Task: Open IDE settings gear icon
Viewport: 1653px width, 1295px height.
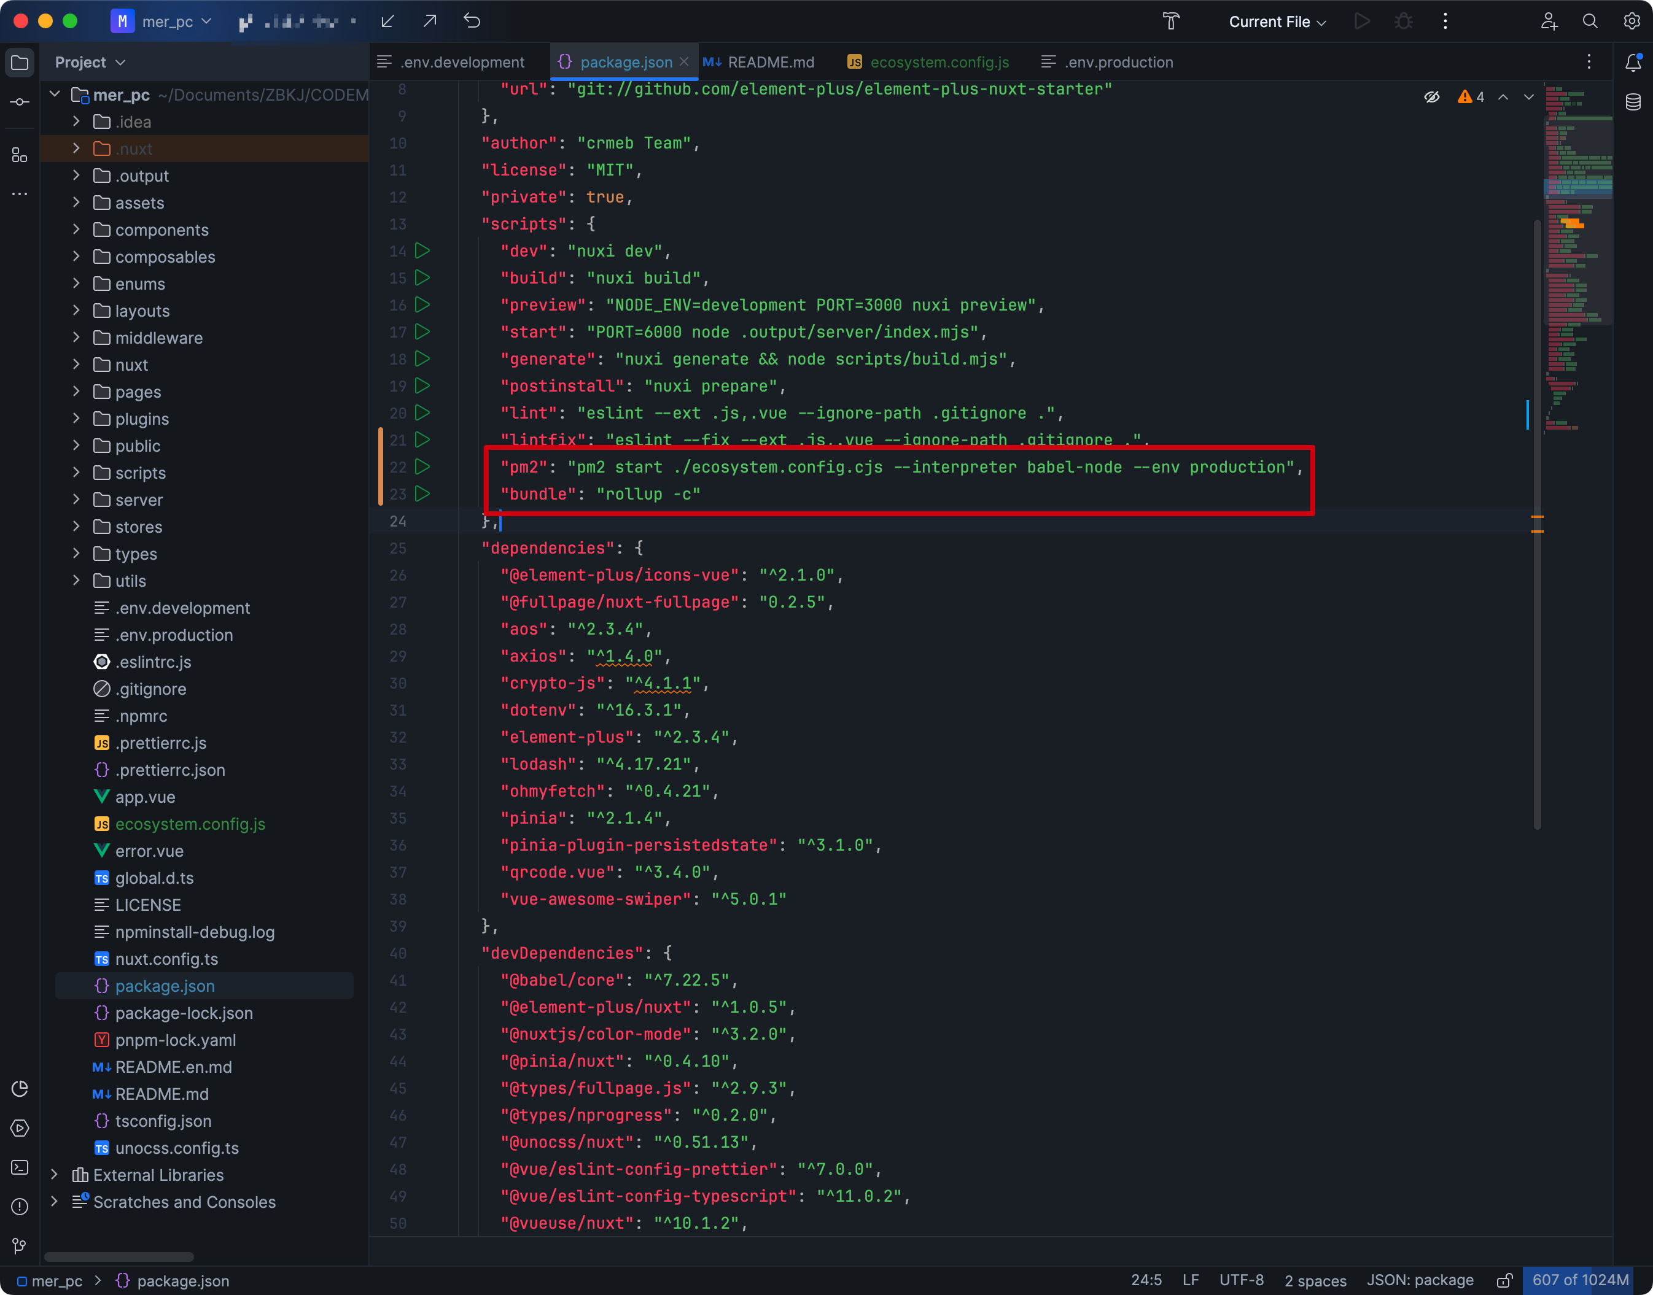Action: [x=1632, y=21]
